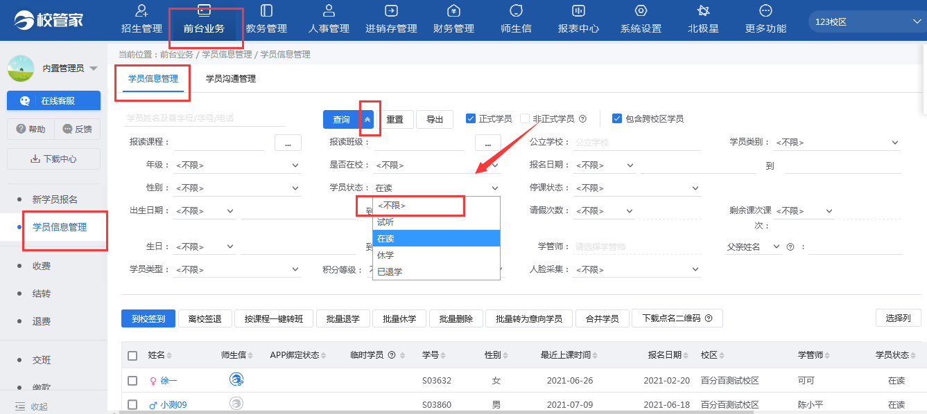This screenshot has width=927, height=414.
Task: Click the admin user avatar
Action: point(21,68)
